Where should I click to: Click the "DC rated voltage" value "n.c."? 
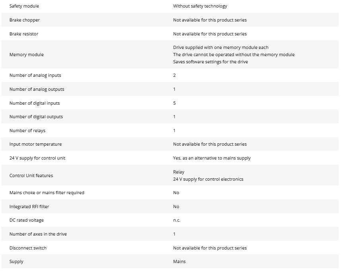pos(176,220)
